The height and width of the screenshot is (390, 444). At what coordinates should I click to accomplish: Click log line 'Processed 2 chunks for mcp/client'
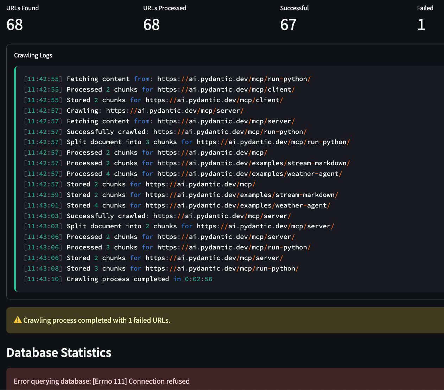tap(159, 89)
